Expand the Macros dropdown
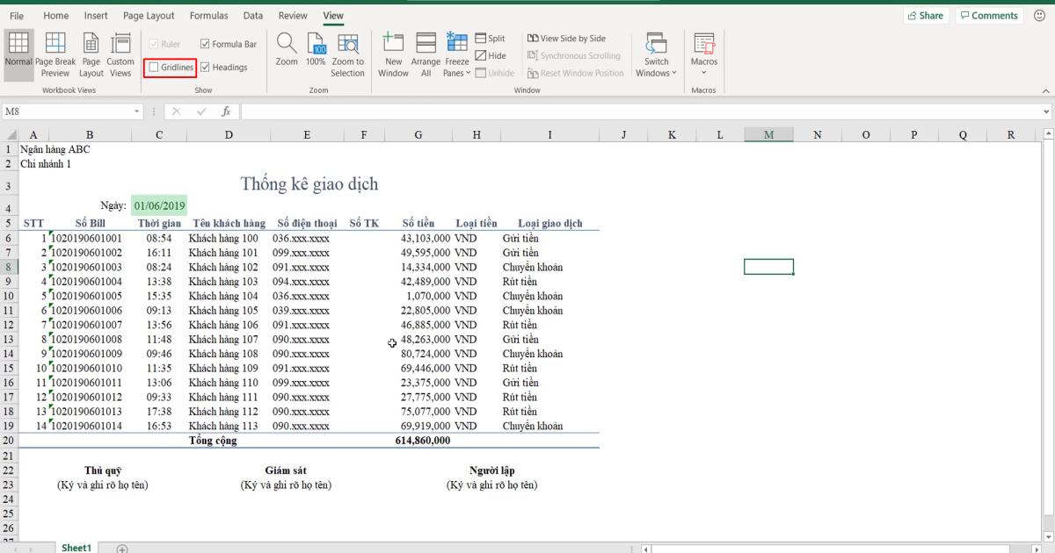This screenshot has width=1055, height=553. (x=703, y=54)
